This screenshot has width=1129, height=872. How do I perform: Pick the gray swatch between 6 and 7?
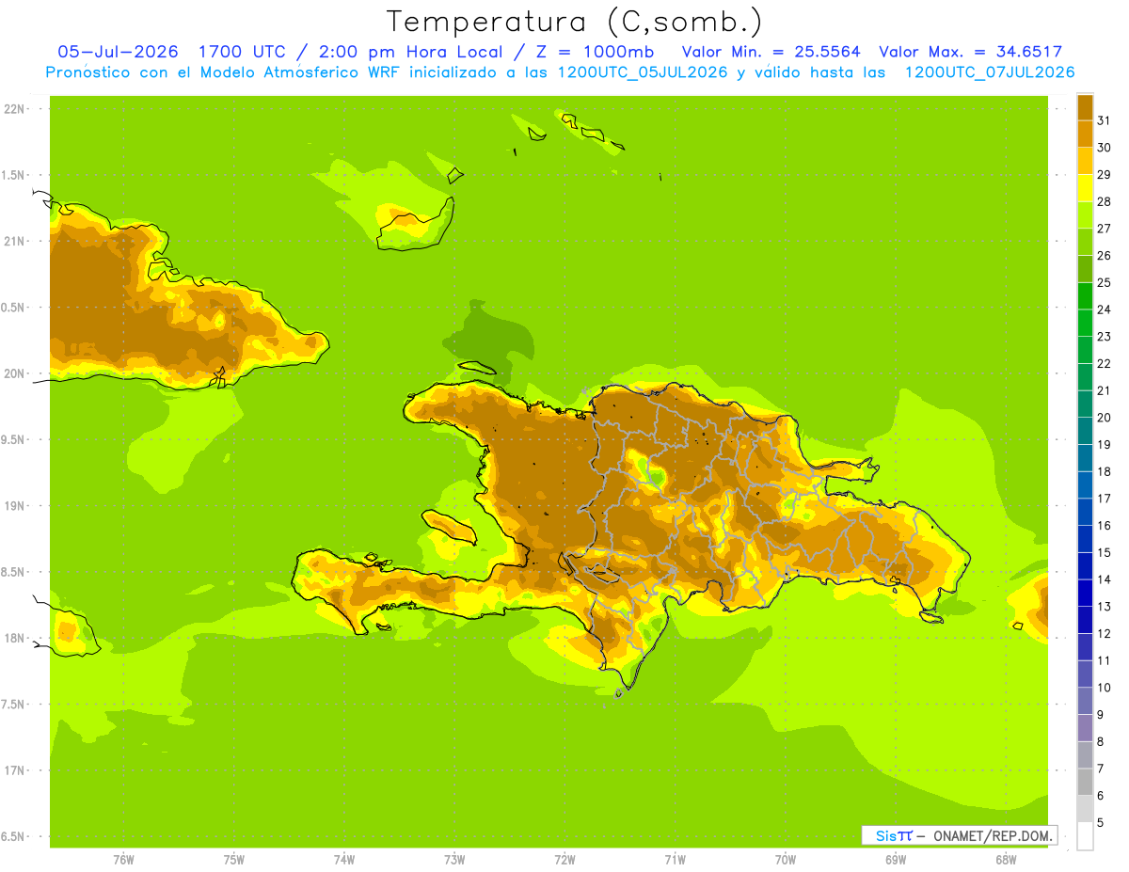(x=1085, y=782)
